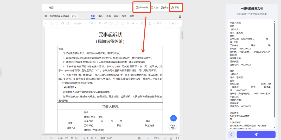Viewport: 281px width, 140px height.
Task: Open the 二号 font size dropdown
Action: pyautogui.click(x=93, y=23)
